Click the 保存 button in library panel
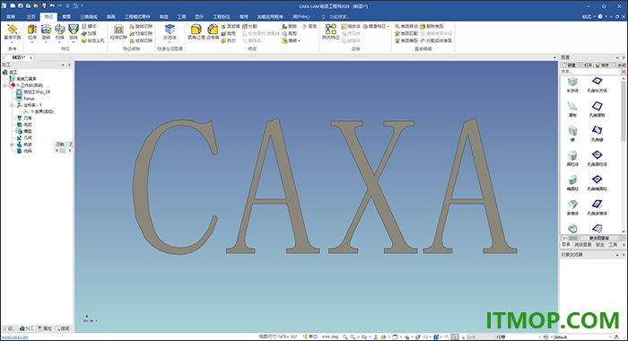 pyautogui.click(x=602, y=65)
